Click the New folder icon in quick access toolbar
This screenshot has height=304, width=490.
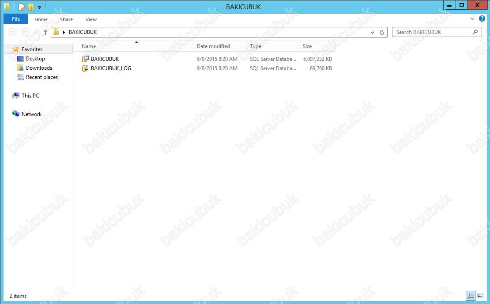click(31, 7)
